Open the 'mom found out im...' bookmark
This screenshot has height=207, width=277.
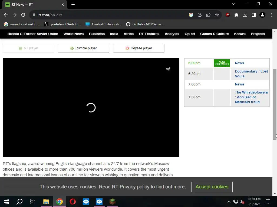[x=22, y=24]
